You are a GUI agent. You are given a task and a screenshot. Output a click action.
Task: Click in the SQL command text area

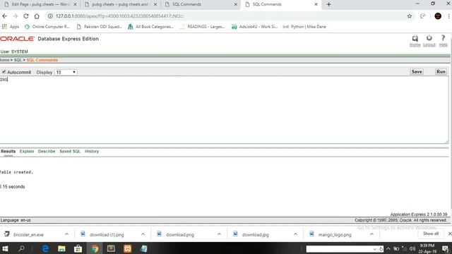pos(224,109)
